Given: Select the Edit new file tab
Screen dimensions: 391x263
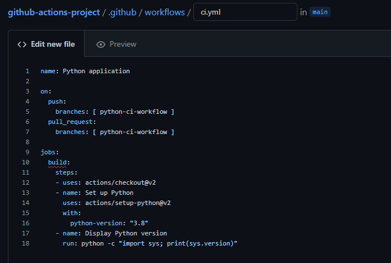Looking at the screenshot, I should (46, 44).
